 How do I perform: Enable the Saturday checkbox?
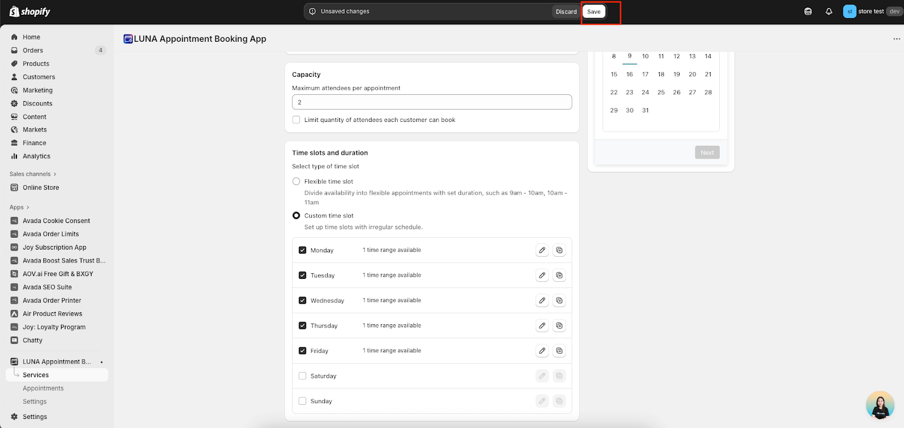(302, 376)
